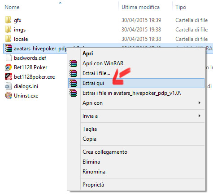213x196 pixels.
Task: Click the dialogs.ini settings file icon
Action: (x=9, y=86)
